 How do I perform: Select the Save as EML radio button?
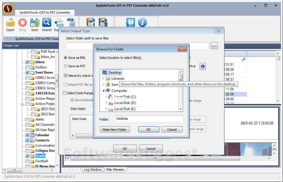pyautogui.click(x=65, y=58)
